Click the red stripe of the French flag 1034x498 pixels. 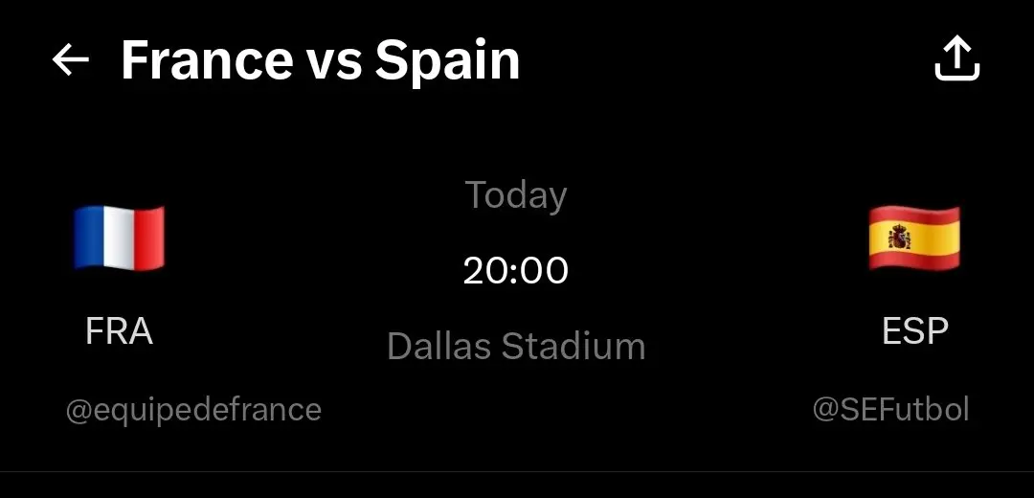tap(149, 237)
